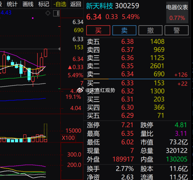Select 卖三 price 6.36

(x=127, y=58)
